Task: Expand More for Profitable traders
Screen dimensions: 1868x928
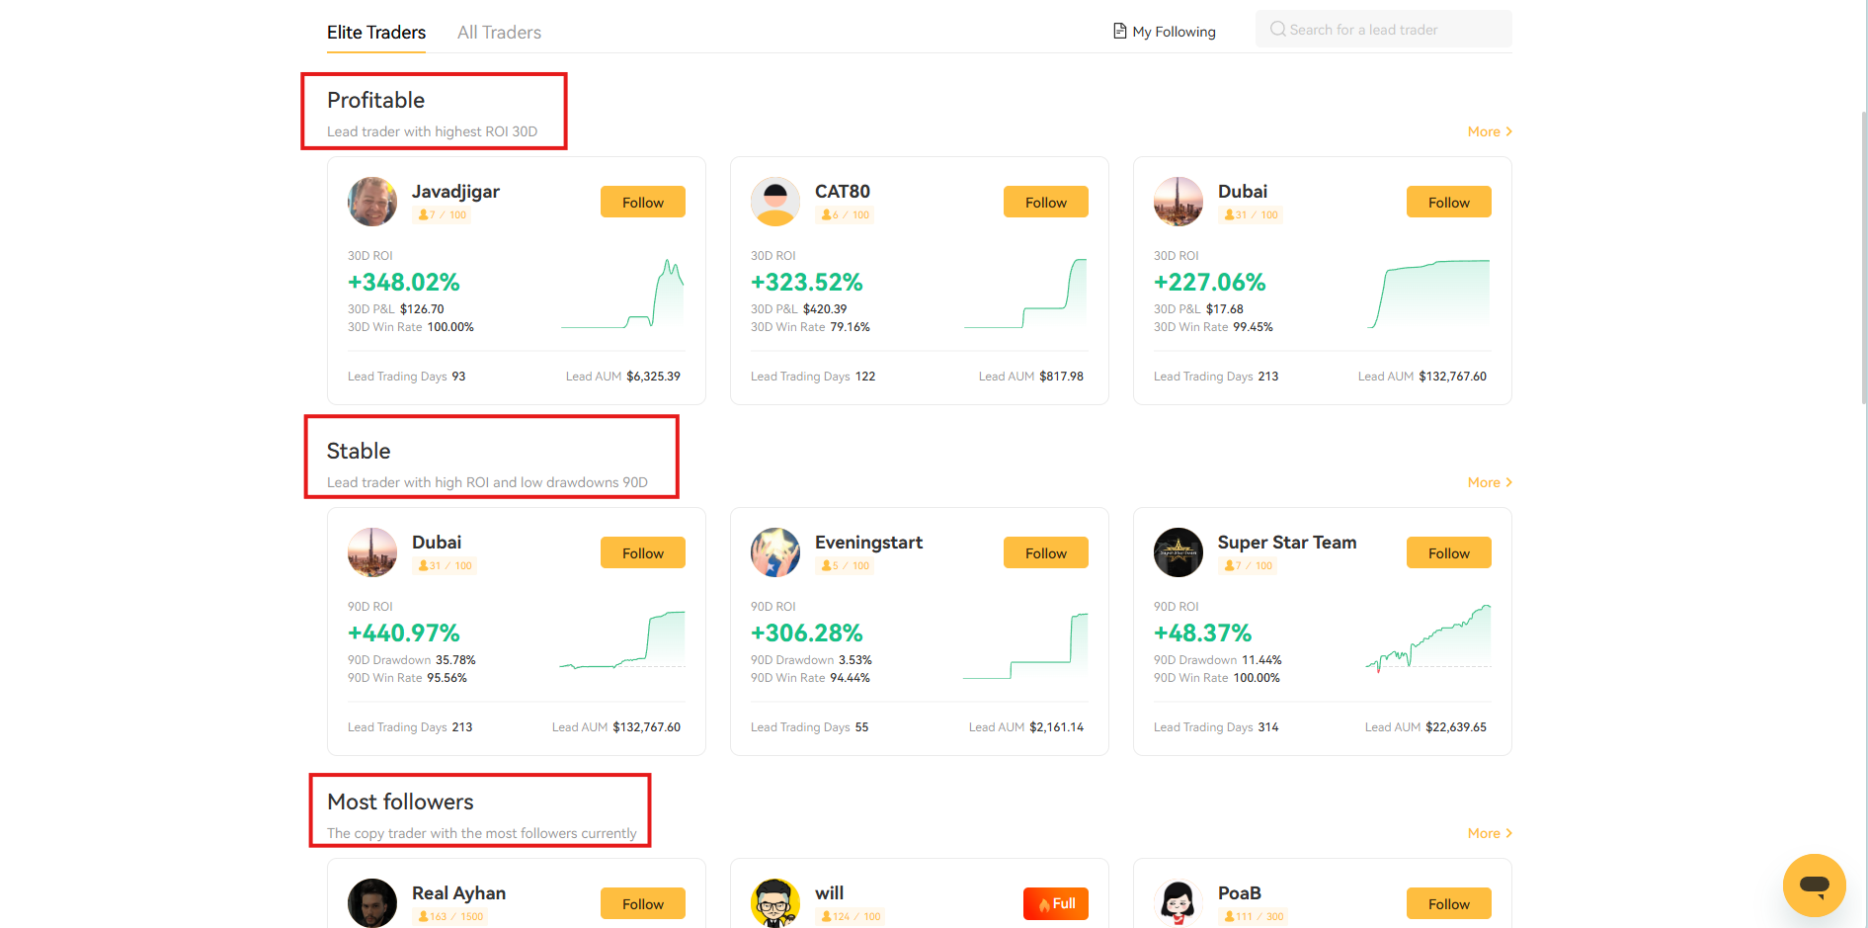Action: [x=1490, y=131]
